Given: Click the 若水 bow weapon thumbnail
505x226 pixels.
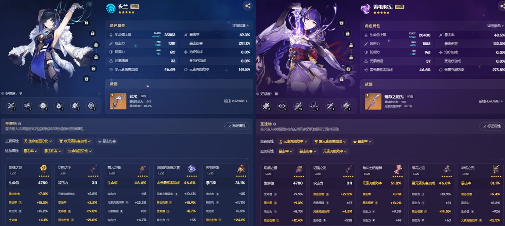Looking at the screenshot, I should pyautogui.click(x=118, y=101).
